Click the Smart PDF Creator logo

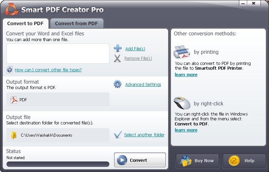pyautogui.click(x=11, y=10)
